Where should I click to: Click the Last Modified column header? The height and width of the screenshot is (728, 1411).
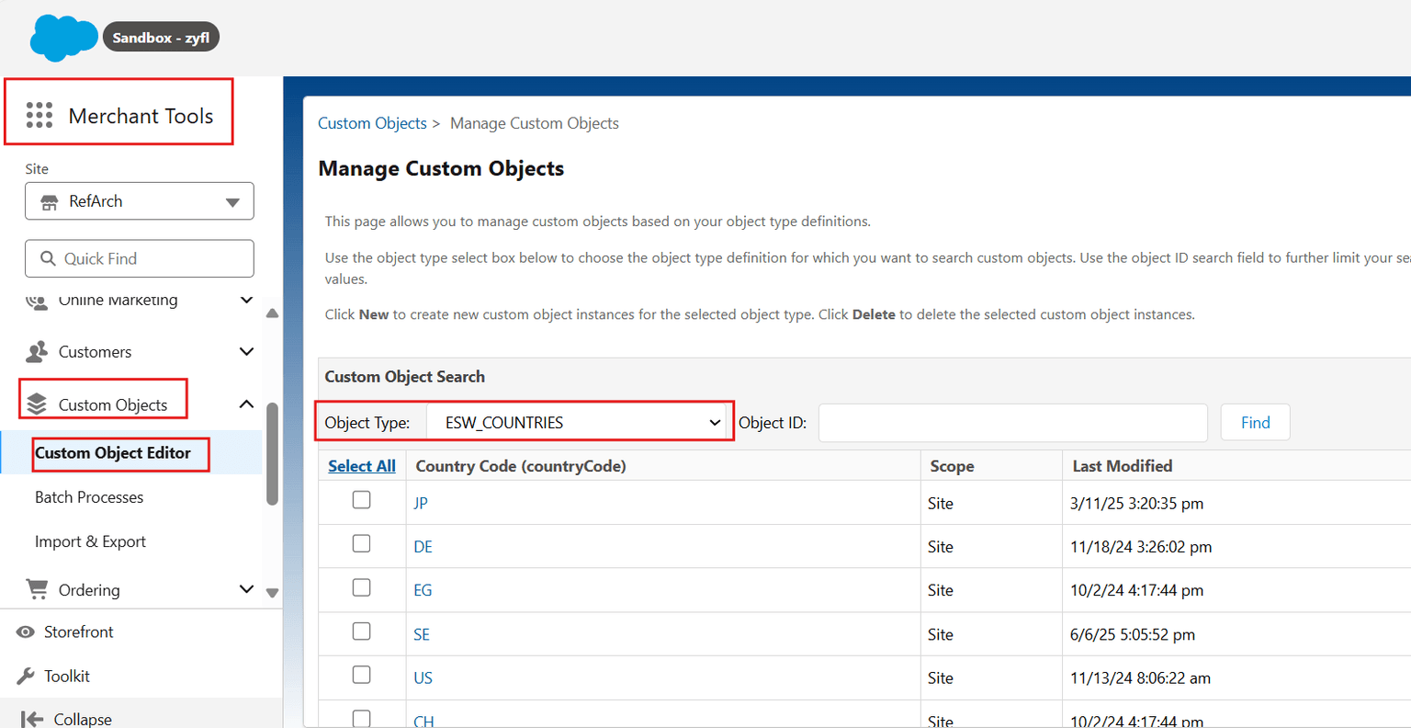(1123, 466)
